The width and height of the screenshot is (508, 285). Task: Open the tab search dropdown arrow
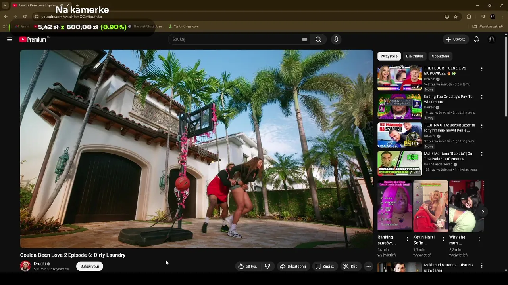coord(5,5)
